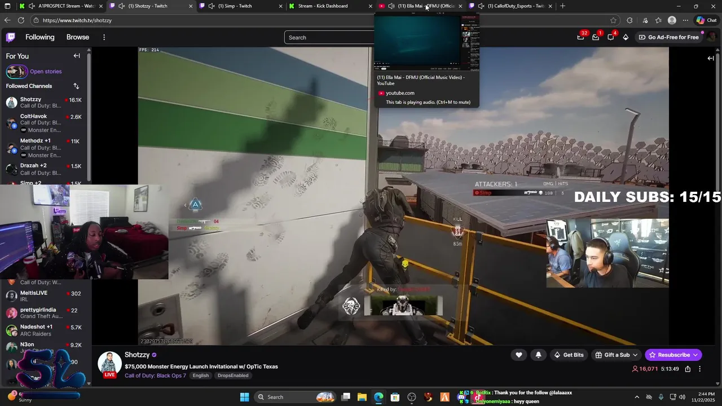Open browser settings and more menu
The height and width of the screenshot is (406, 722).
(x=685, y=20)
